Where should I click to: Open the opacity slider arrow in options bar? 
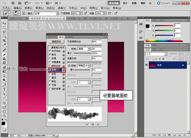coord(81,13)
